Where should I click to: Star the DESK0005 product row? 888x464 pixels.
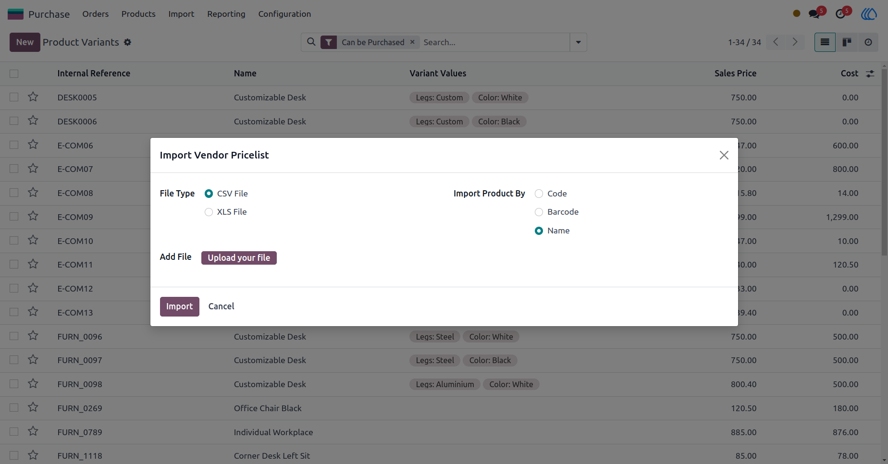click(33, 97)
